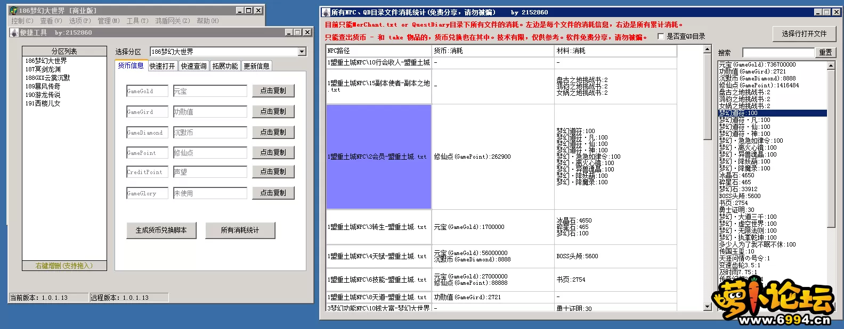Open the 选择分区 dropdown list
The height and width of the screenshot is (329, 844).
(302, 52)
